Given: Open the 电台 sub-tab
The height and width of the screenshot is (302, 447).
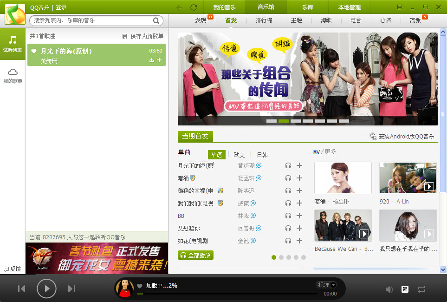Looking at the screenshot, I should 356,20.
